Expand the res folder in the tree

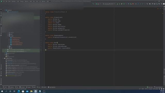[x=5, y=55]
